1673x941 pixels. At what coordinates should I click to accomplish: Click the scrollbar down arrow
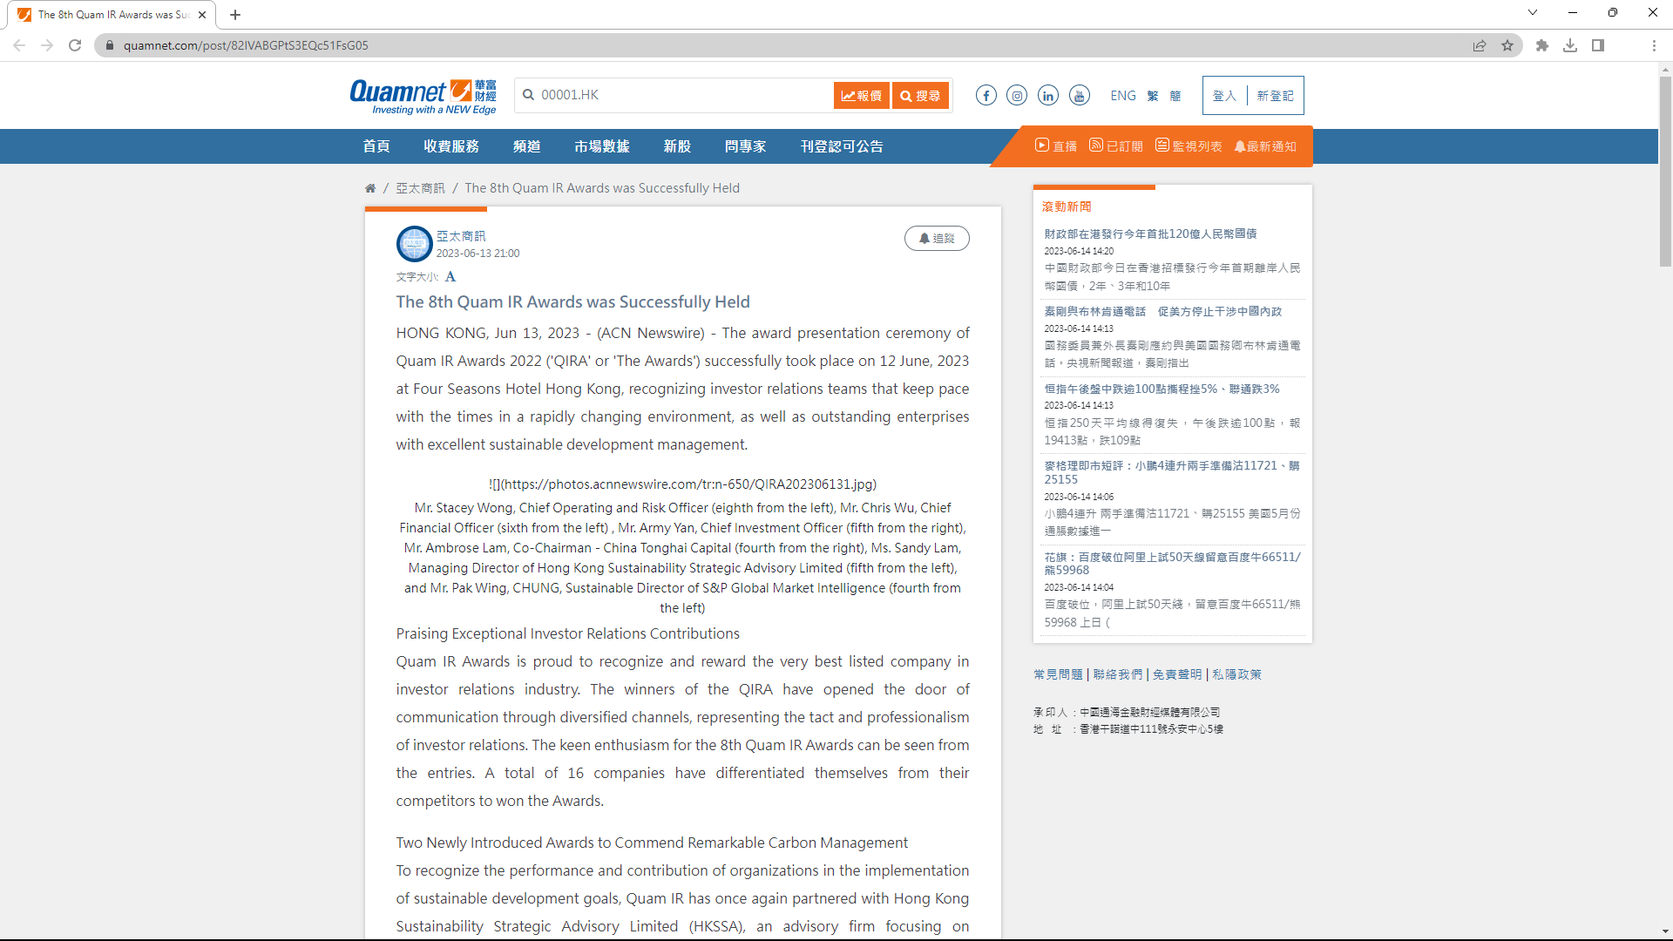1665,931
